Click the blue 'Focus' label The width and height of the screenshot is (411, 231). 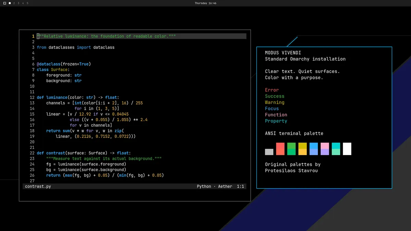tap(272, 108)
